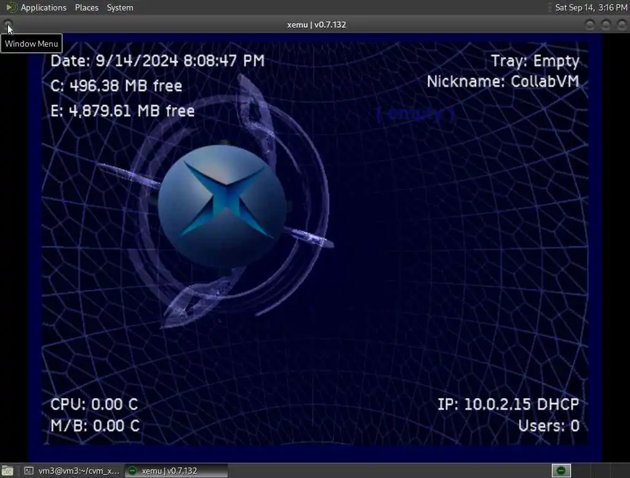Click the 'M/B: 0.00 C' temperature text

pyautogui.click(x=95, y=426)
